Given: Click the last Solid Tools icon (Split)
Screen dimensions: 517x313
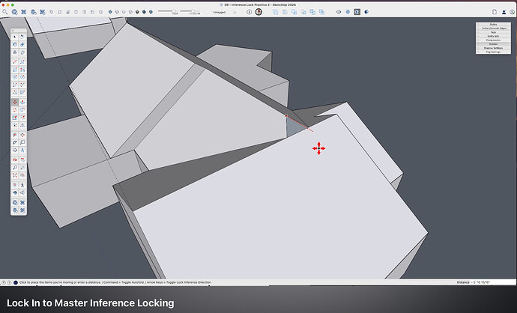Looking at the screenshot, I should click(x=321, y=12).
